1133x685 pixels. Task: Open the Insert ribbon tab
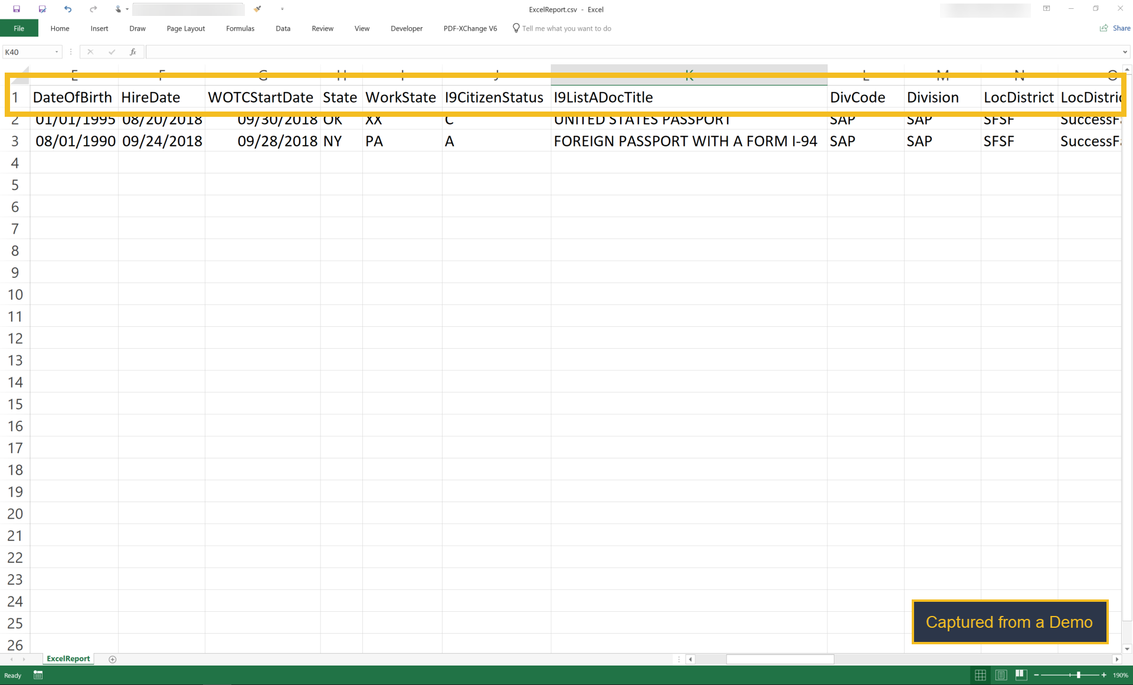[x=99, y=28]
